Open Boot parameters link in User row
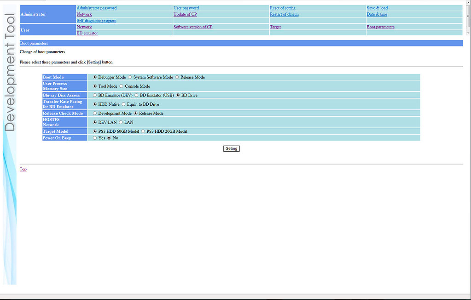Viewport: 471px width, 300px height. [x=380, y=27]
